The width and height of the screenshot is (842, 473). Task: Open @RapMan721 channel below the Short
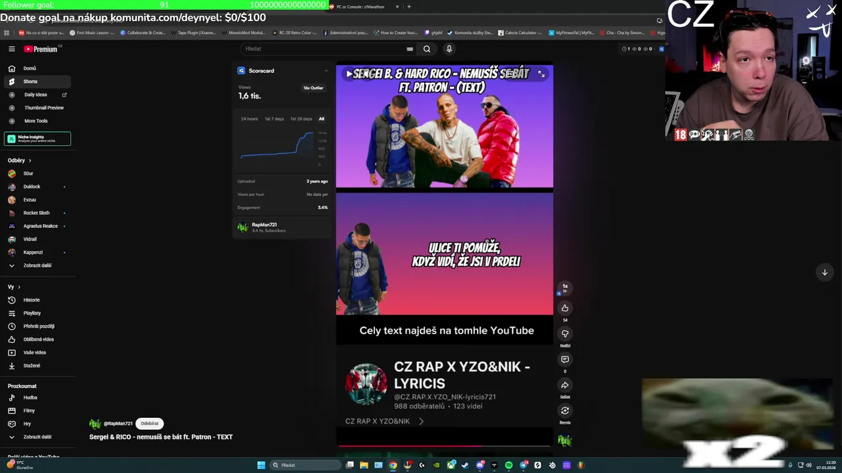point(118,424)
